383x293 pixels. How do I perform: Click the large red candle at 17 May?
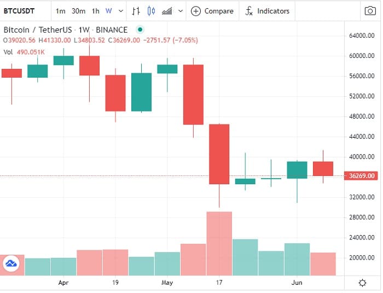point(219,154)
